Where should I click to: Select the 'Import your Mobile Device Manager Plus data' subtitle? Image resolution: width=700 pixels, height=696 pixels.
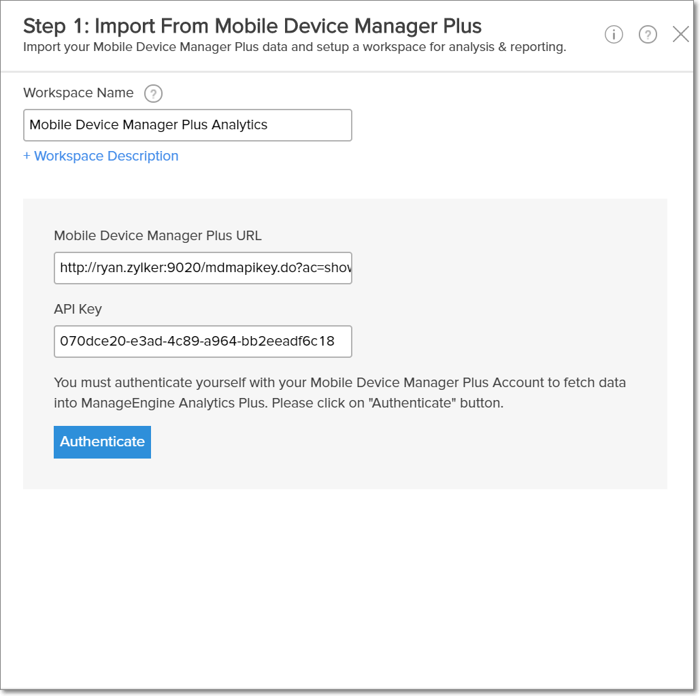[295, 47]
